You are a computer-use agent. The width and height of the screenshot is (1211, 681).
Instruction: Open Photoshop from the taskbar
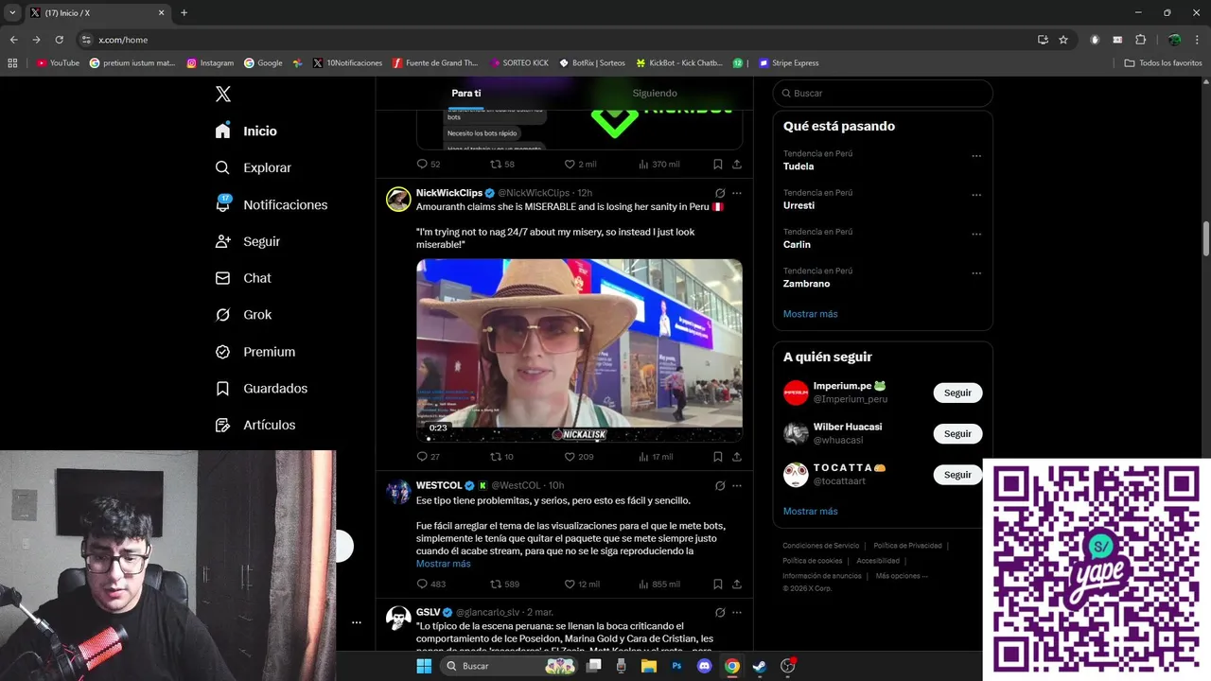676,666
